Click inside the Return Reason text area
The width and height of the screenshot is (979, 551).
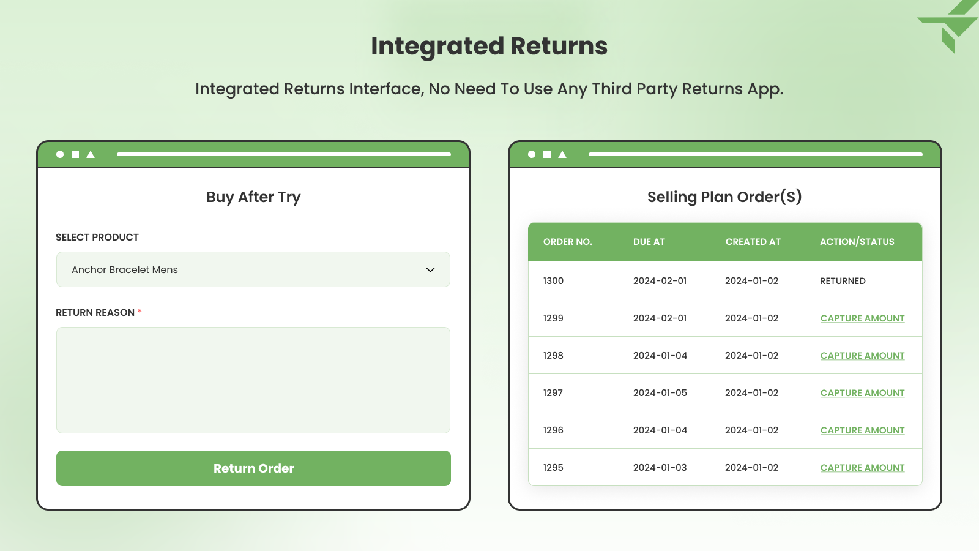click(x=253, y=380)
